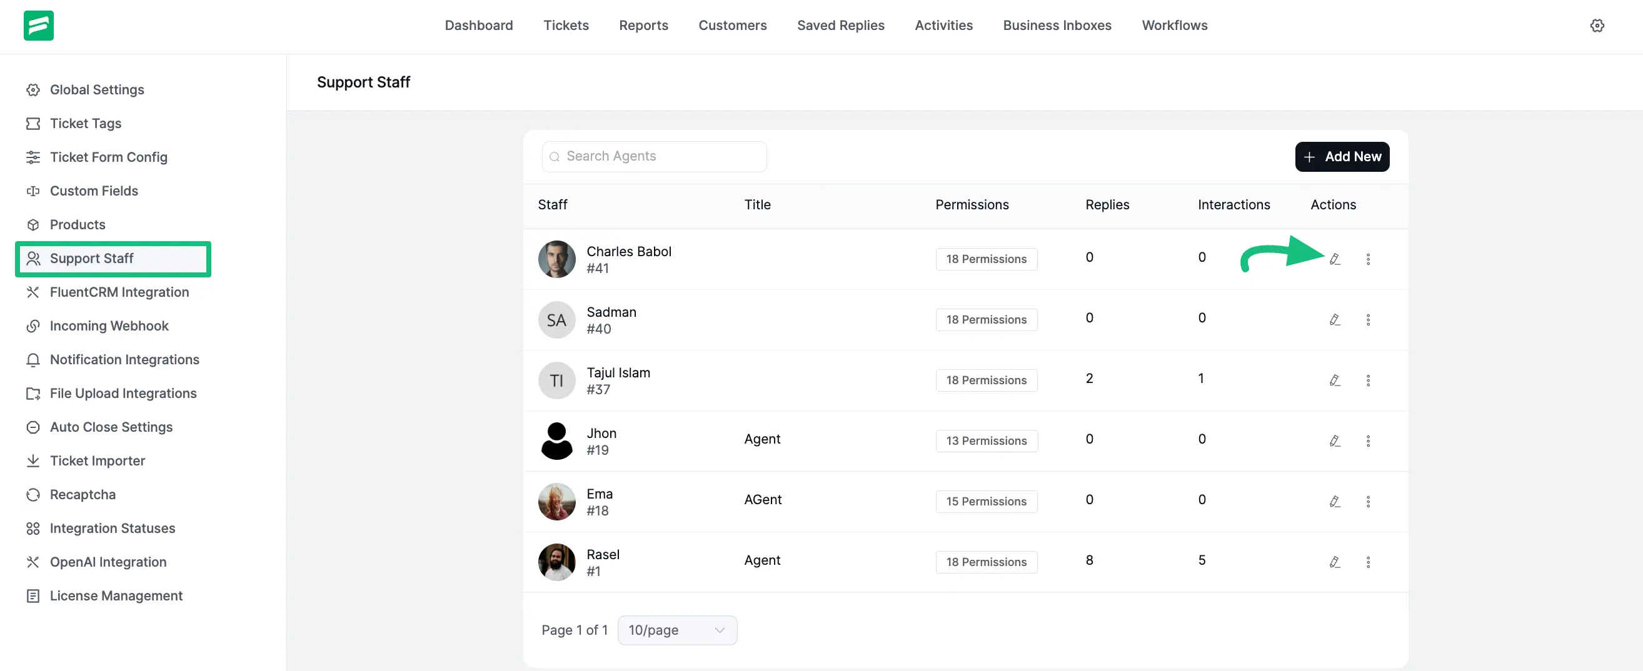Click the Fluent Support logo icon

point(38,26)
